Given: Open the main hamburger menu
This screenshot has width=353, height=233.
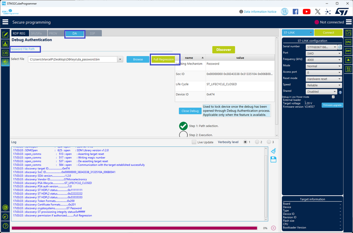Looking at the screenshot, I should [x=5, y=22].
